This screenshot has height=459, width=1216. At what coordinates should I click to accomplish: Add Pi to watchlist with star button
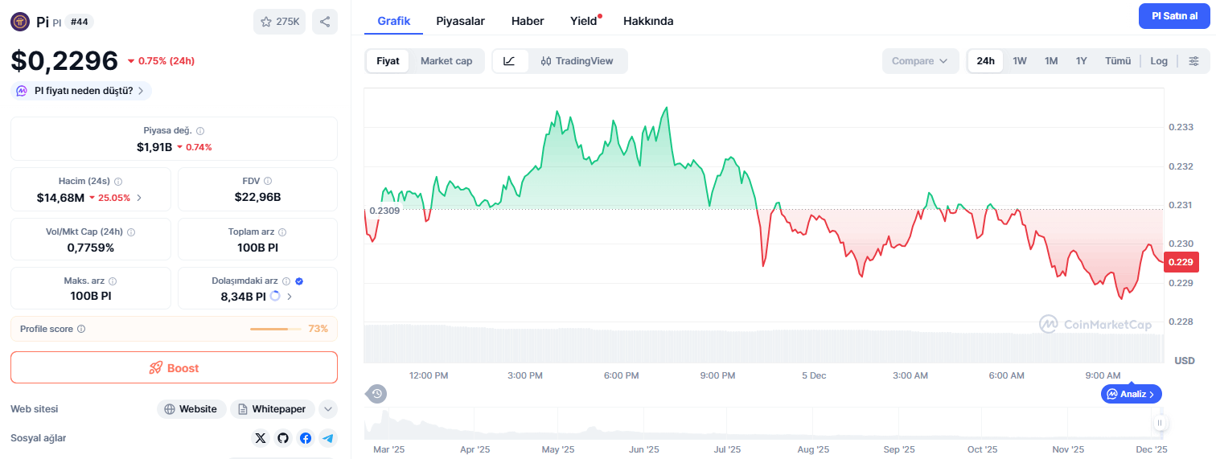279,22
